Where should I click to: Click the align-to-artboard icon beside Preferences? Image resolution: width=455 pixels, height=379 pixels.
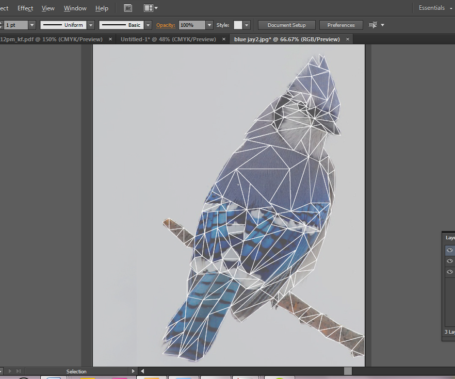coord(373,25)
